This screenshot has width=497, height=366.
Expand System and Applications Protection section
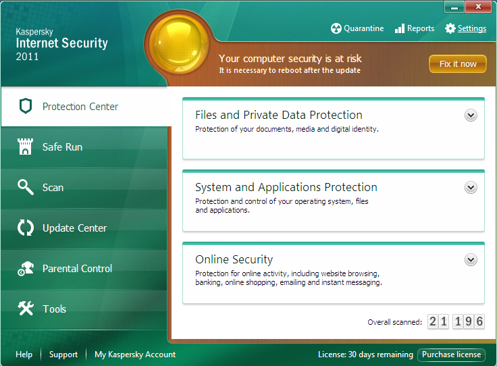point(471,188)
